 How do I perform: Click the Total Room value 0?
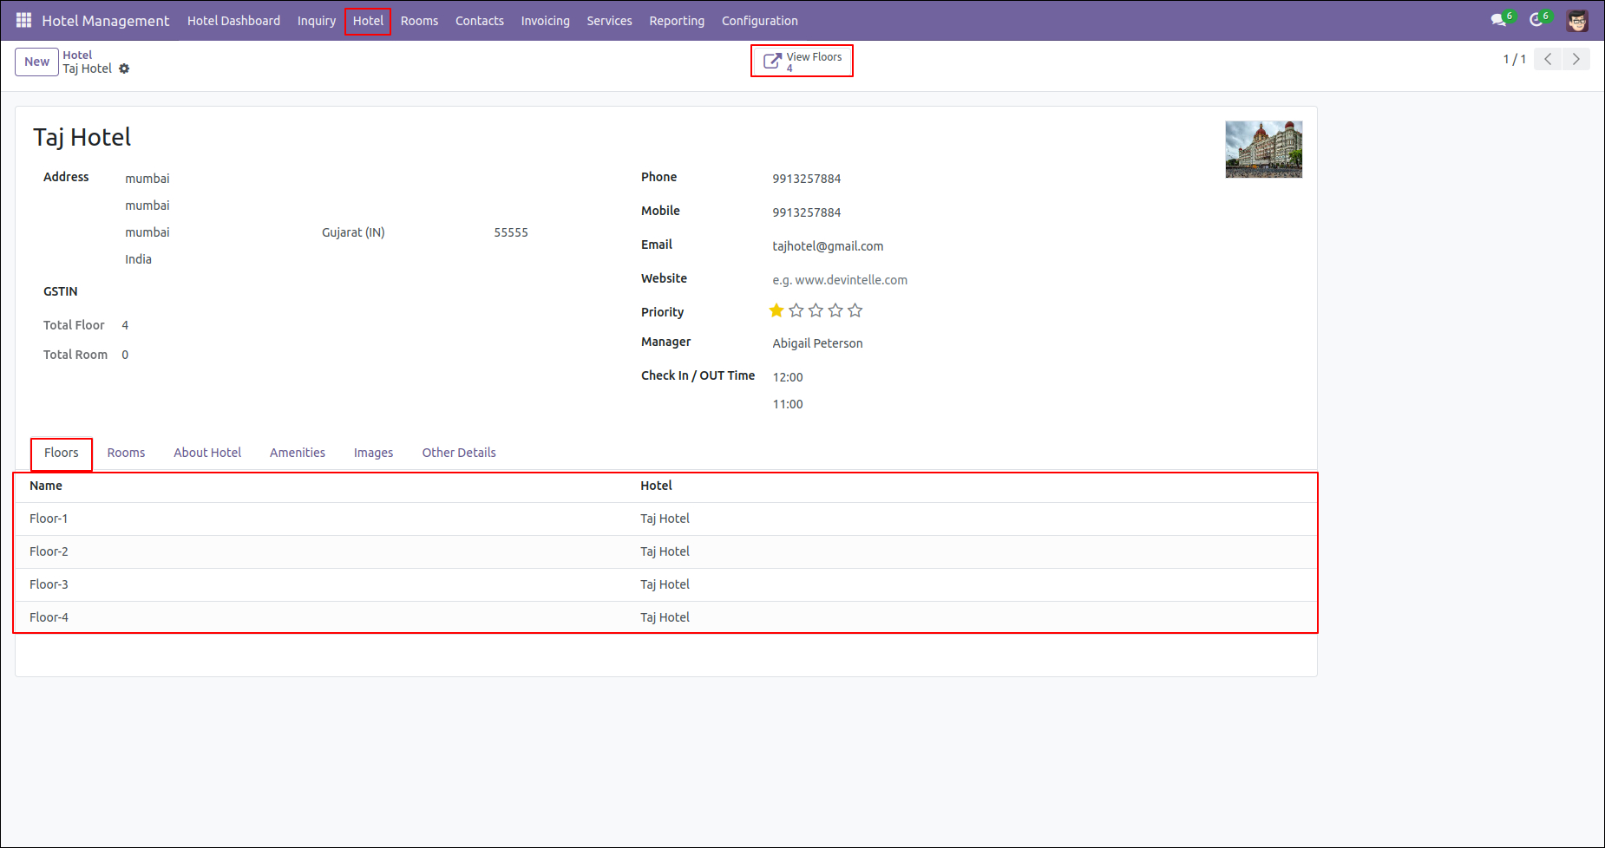(125, 355)
